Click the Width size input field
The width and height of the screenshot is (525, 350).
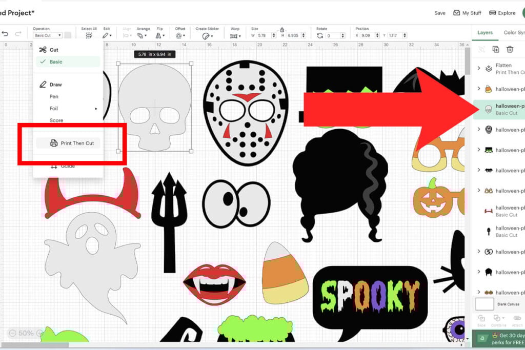263,36
